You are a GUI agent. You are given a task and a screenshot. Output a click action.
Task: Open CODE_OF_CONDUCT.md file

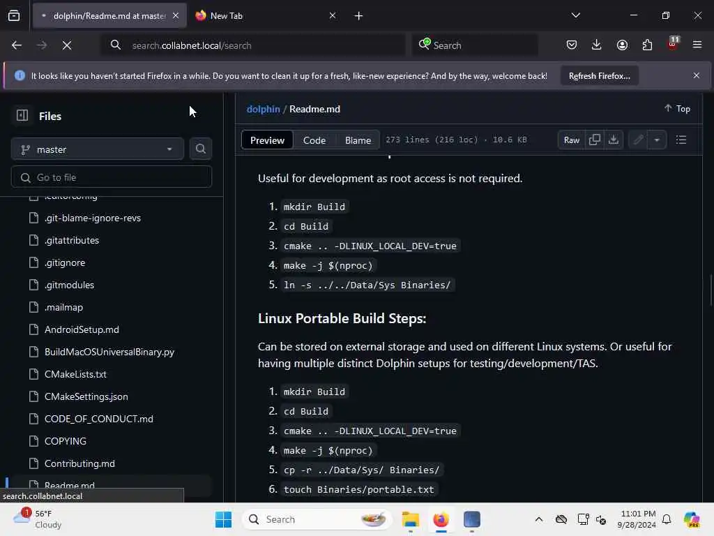[x=99, y=419]
